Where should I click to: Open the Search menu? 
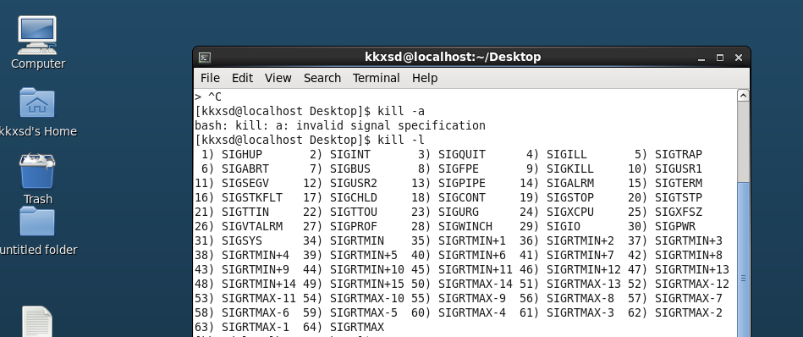[x=322, y=78]
